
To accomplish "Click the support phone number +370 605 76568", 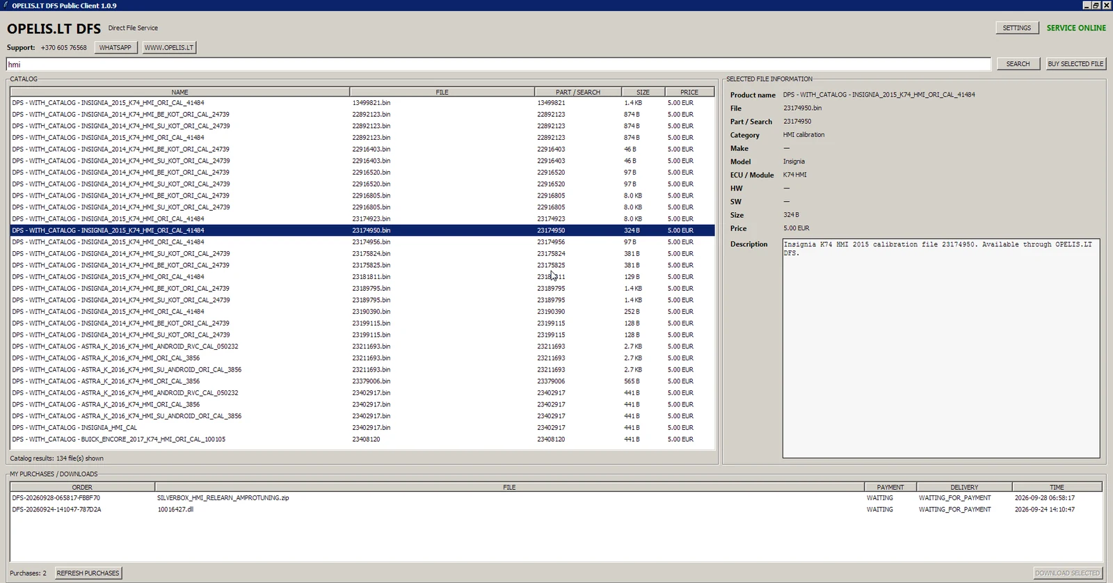I will coord(63,47).
